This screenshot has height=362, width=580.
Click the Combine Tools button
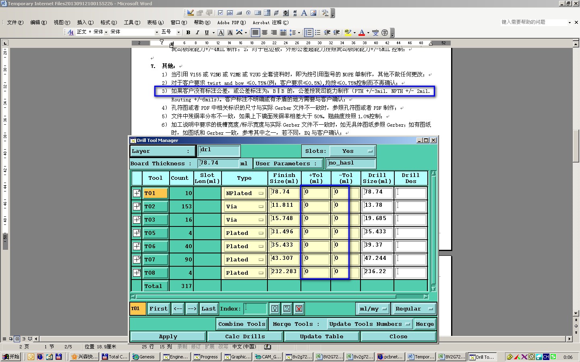coord(242,324)
